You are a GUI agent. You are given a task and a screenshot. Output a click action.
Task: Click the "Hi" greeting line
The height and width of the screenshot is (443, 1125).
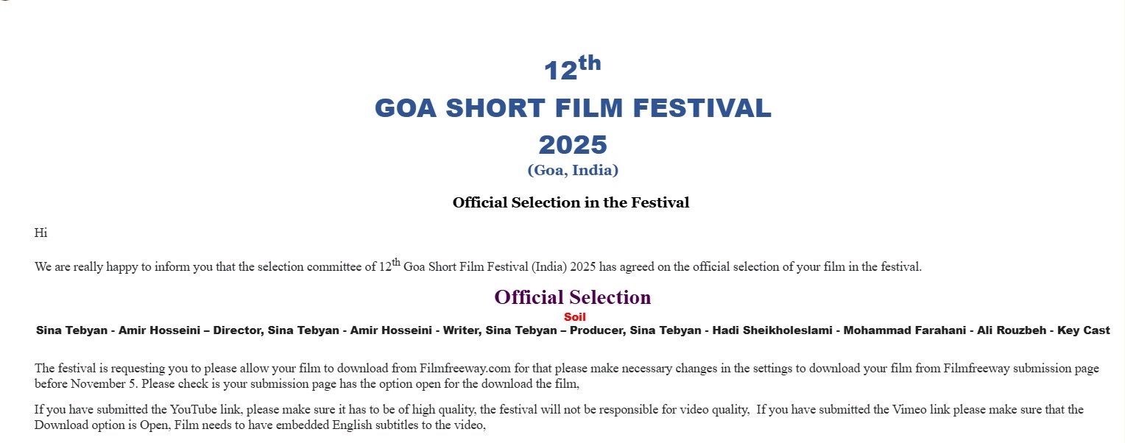click(40, 233)
